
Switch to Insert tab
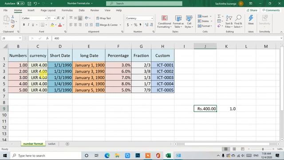point(31,10)
